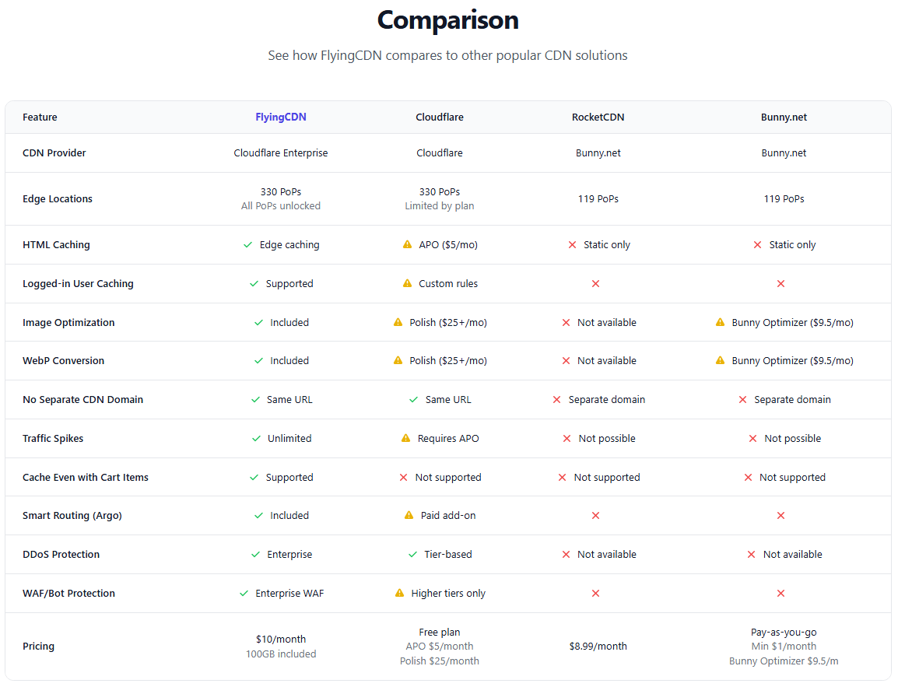Click the warning icon beside Custom rules
Screen dimensions: 898x687
407,283
